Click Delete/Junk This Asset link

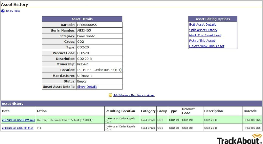207,46
